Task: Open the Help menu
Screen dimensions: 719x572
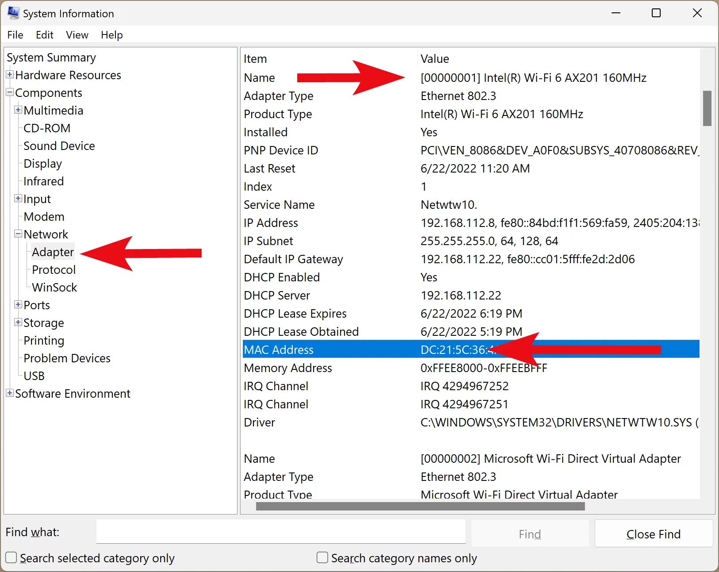Action: (112, 35)
